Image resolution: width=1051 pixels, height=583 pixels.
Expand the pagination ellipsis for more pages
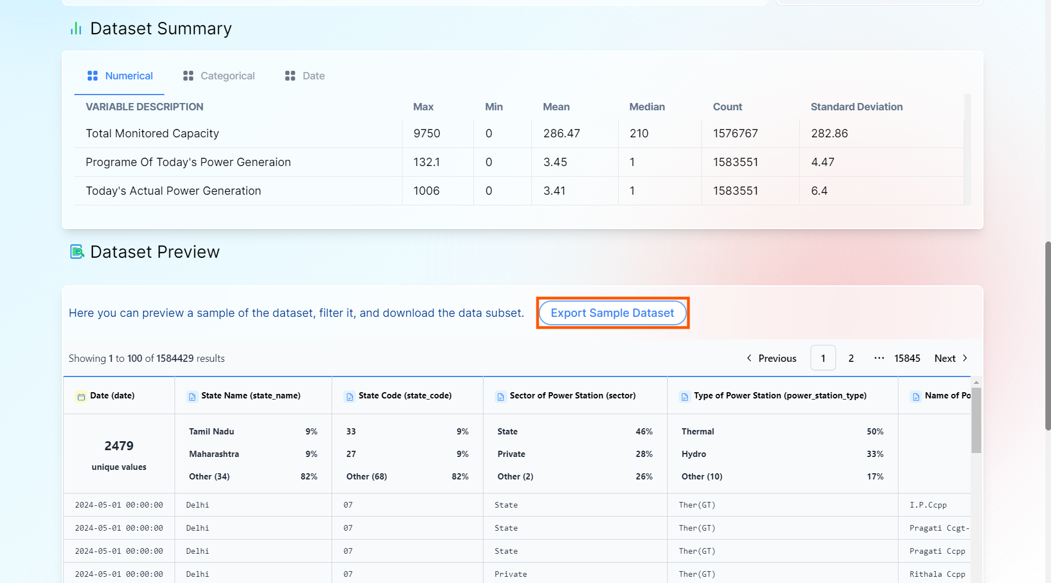(x=879, y=358)
